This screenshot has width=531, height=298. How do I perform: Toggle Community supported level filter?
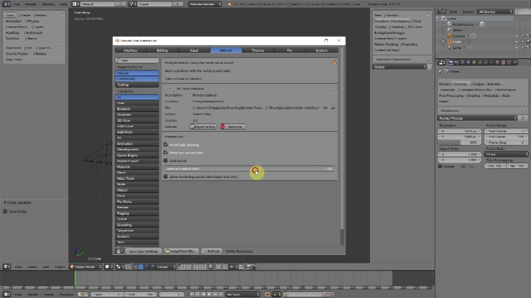click(137, 79)
